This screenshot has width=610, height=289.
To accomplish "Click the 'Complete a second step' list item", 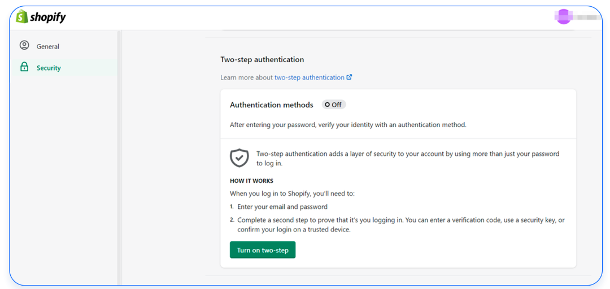I will [397, 225].
